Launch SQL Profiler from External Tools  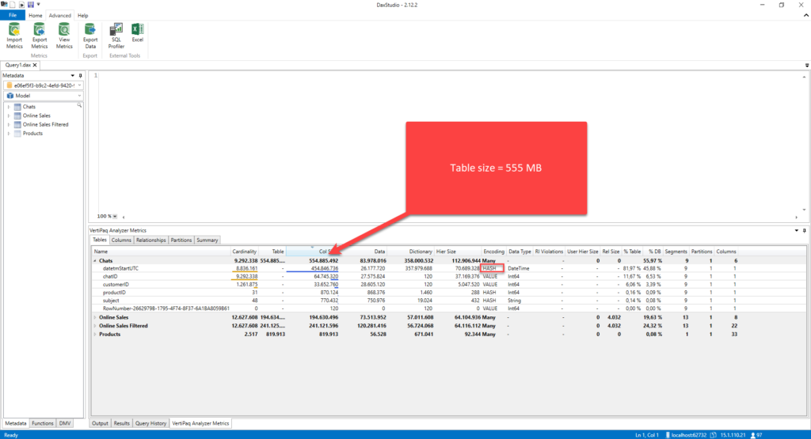click(116, 36)
